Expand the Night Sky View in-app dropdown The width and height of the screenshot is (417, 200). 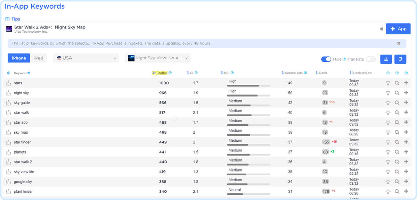click(158, 58)
